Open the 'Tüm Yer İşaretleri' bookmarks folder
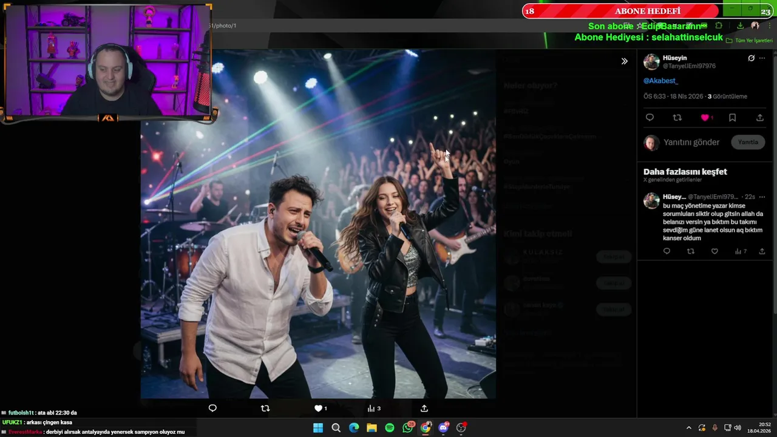This screenshot has height=437, width=777. [x=749, y=41]
